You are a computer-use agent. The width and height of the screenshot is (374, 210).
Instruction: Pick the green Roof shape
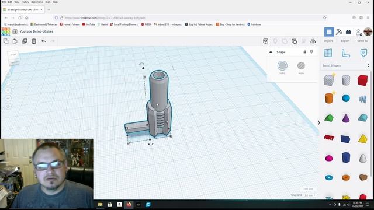pyautogui.click(x=329, y=118)
